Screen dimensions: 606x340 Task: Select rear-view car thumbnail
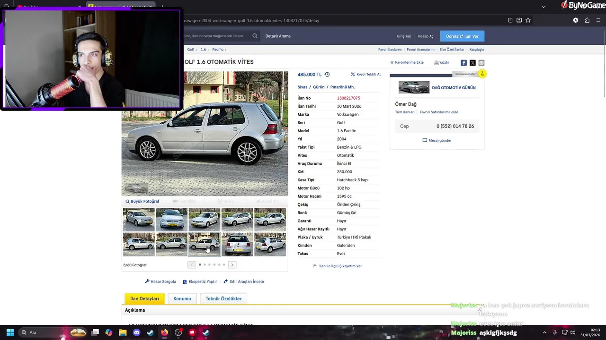(x=237, y=244)
